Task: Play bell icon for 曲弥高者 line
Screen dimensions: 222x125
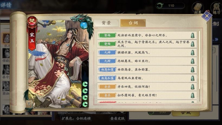Action: 192,70
